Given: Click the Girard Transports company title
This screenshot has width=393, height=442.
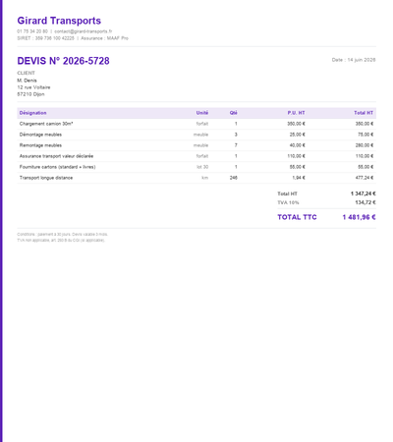Looking at the screenshot, I should 59,21.
